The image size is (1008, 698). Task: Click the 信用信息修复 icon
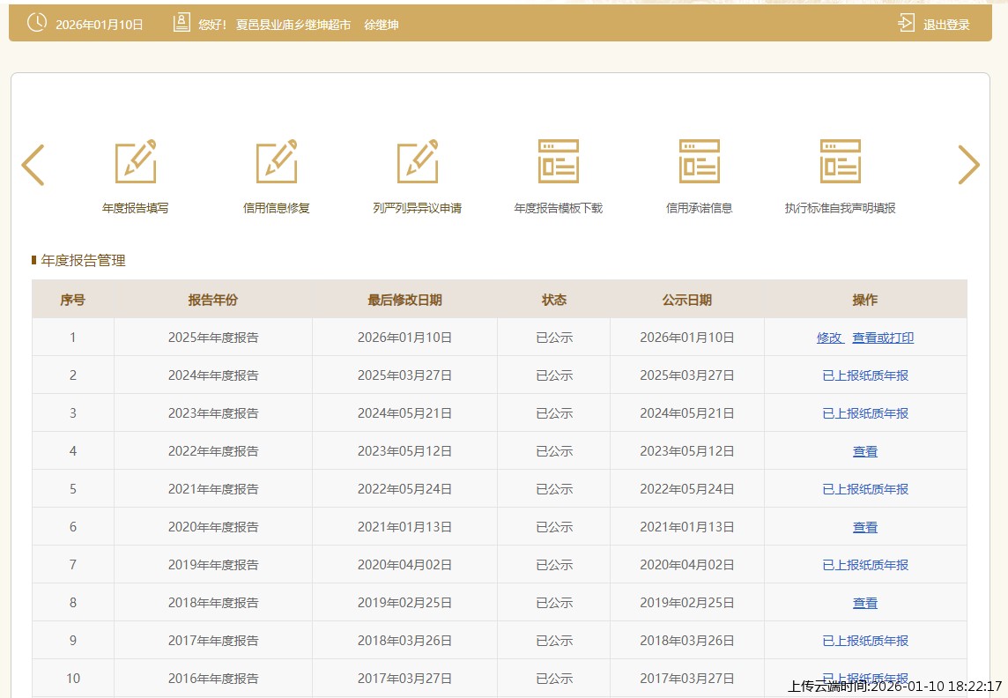277,161
